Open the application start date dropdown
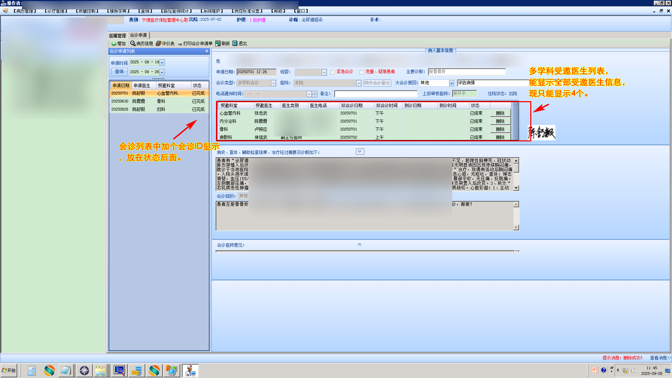The image size is (672, 378). pyautogui.click(x=162, y=63)
